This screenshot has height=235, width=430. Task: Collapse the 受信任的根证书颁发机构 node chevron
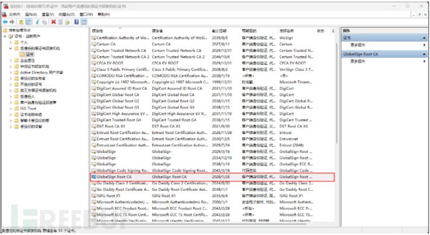[11, 48]
